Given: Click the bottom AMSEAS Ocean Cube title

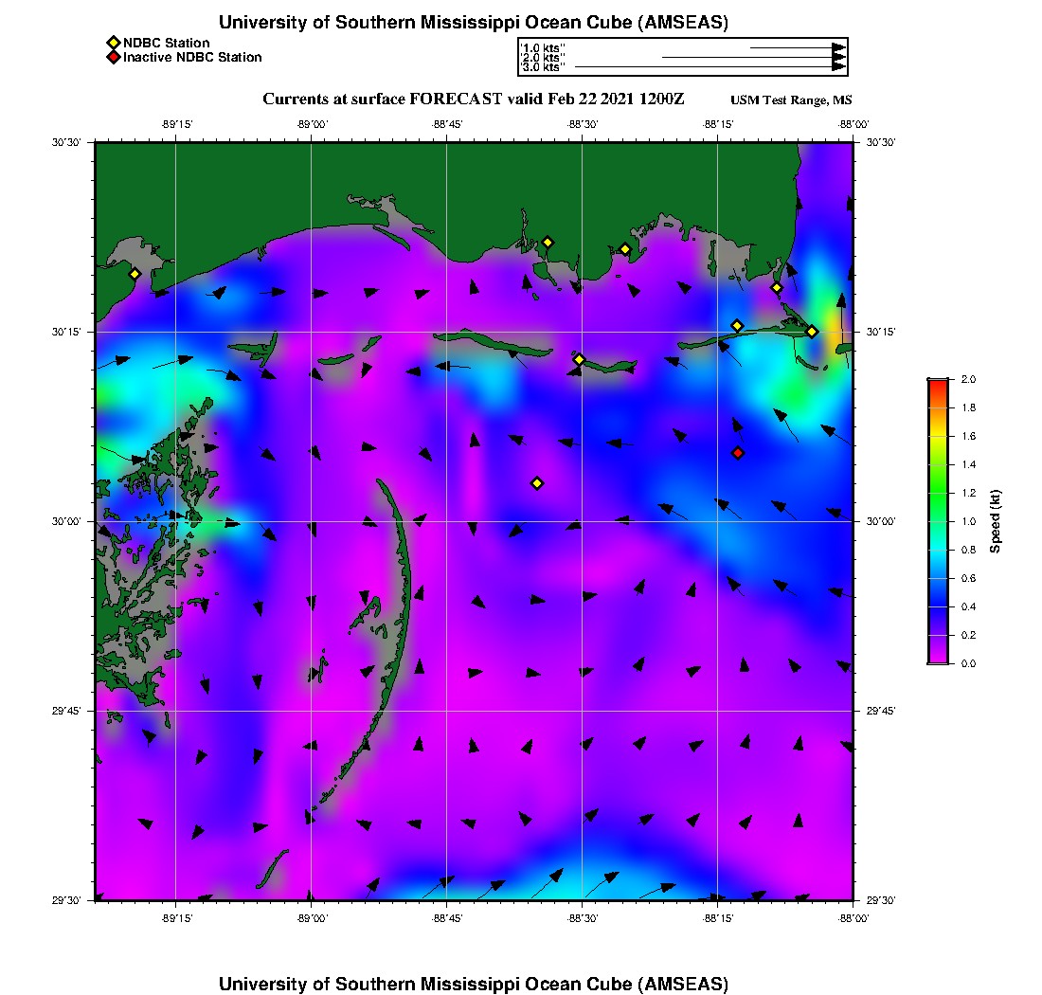Looking at the screenshot, I should (473, 983).
